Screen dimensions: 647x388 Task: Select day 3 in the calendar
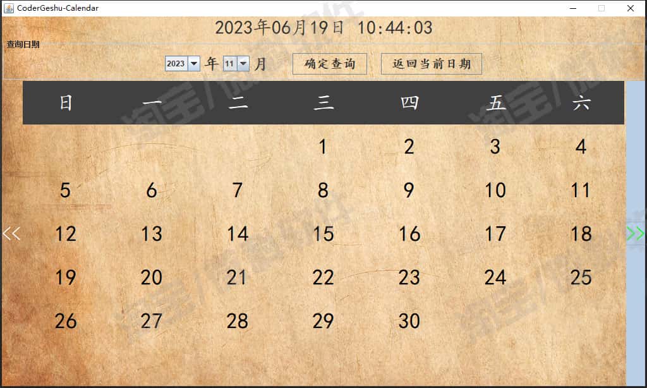(x=495, y=147)
